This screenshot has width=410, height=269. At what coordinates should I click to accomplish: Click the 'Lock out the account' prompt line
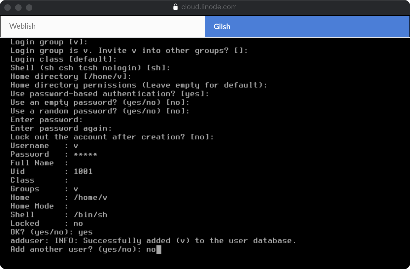[x=112, y=137]
